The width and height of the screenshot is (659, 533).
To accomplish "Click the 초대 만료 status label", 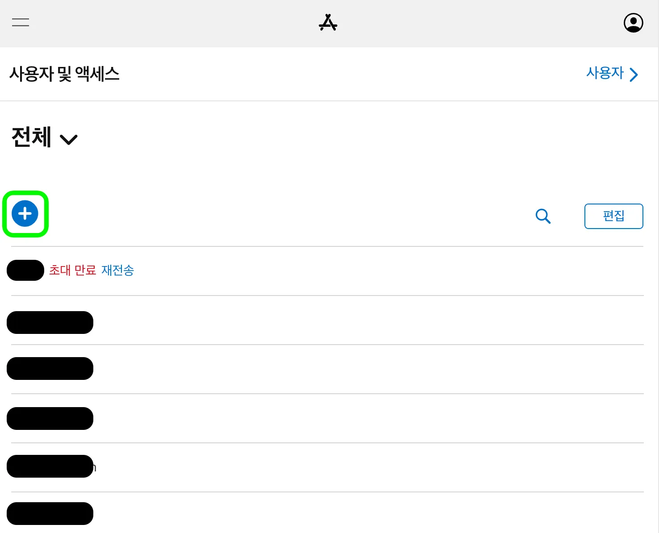I will pos(72,271).
